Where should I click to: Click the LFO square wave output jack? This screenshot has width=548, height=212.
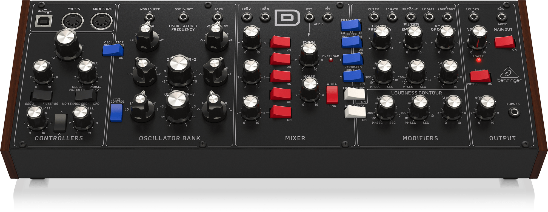tap(265, 17)
